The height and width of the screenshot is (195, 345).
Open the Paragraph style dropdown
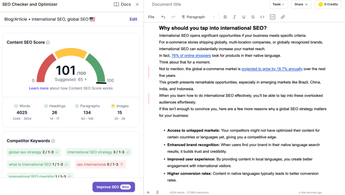coord(198,17)
